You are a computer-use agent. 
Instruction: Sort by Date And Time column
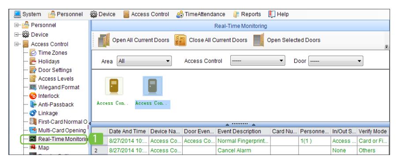(128, 132)
